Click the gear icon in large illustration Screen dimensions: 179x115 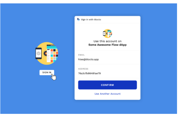[45, 53]
